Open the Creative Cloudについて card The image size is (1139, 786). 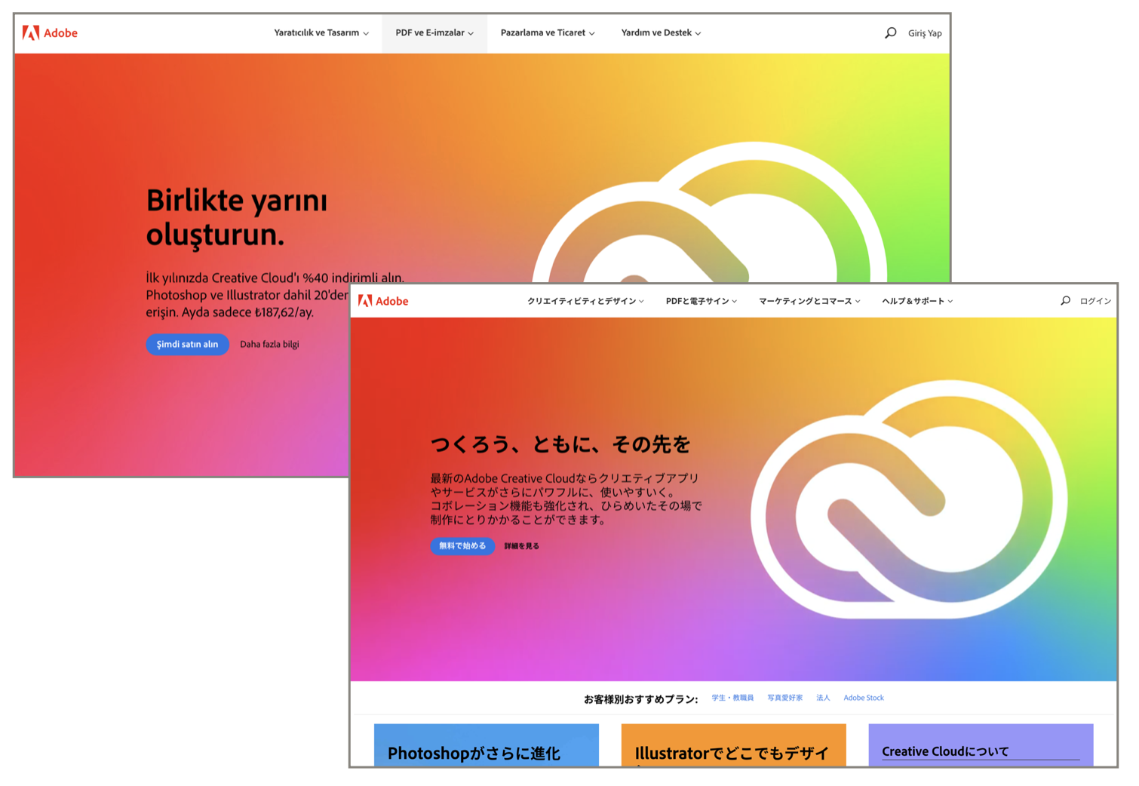coord(981,745)
